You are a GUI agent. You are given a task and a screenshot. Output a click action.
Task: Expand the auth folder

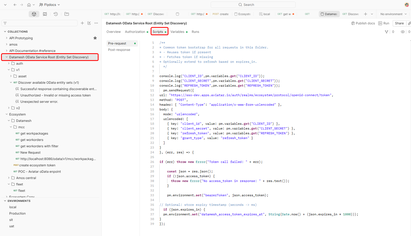tap(9, 63)
